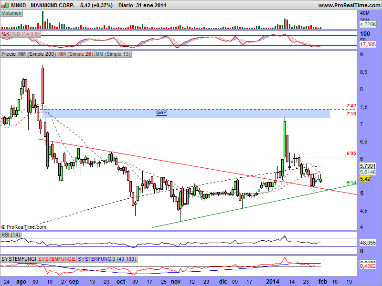382x286 pixels.
Task: Open the %D (14 3 5) label
Action: (26, 34)
